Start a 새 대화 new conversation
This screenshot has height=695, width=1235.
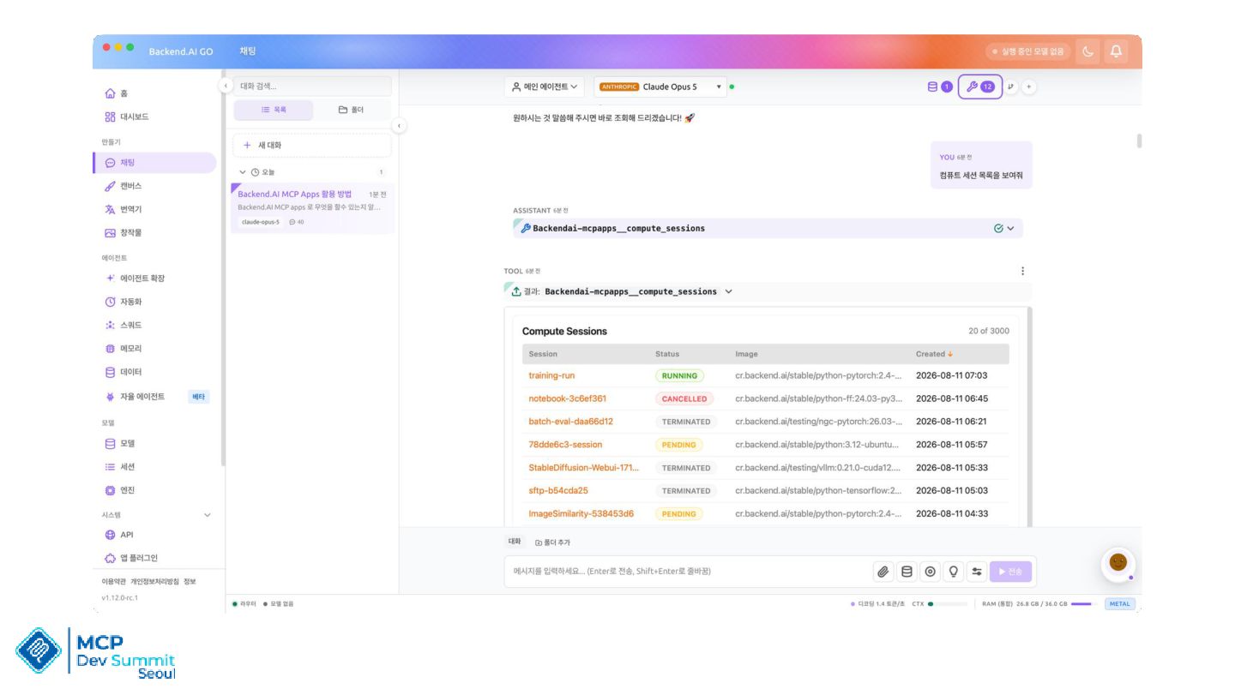coord(312,146)
